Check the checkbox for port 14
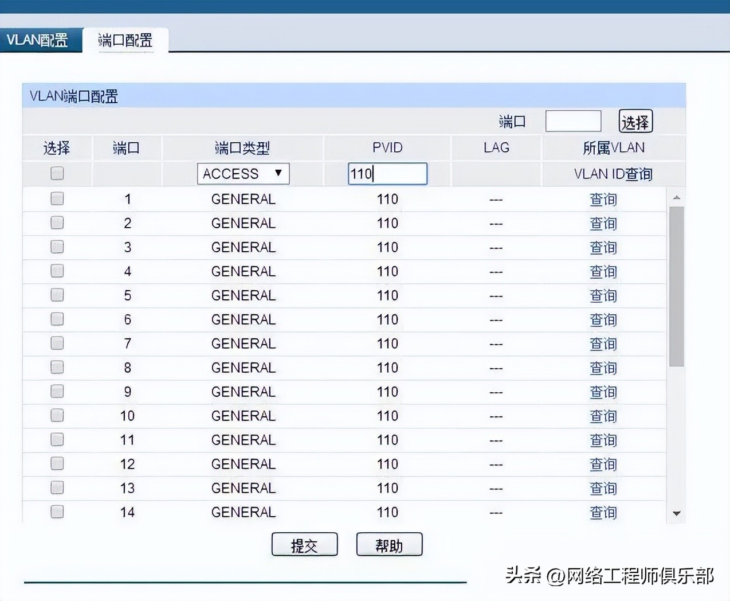This screenshot has width=730, height=601. [57, 512]
